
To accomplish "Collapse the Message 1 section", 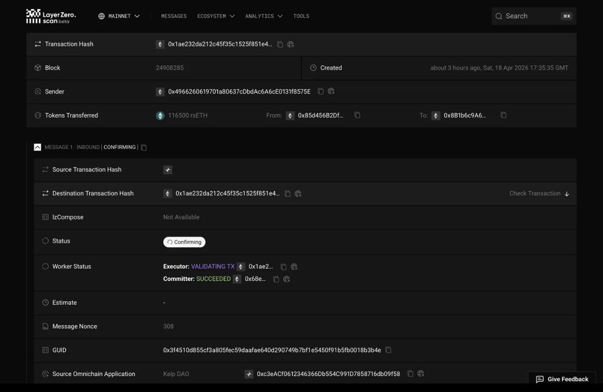I will click(x=38, y=147).
